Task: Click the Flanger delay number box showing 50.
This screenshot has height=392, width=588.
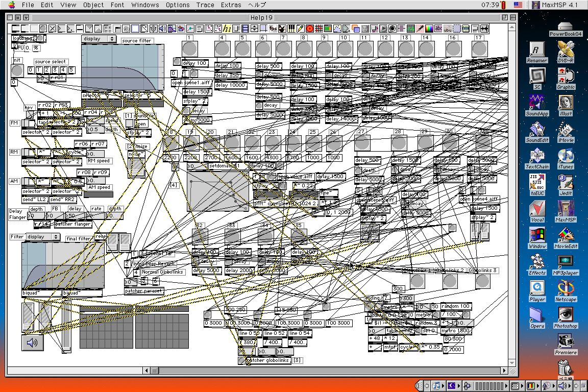Action: click(x=74, y=216)
